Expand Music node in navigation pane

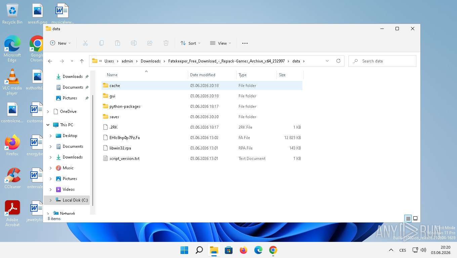pyautogui.click(x=51, y=168)
